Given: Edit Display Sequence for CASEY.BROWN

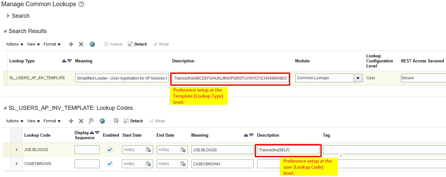Looking at the screenshot, I should click(87, 164).
